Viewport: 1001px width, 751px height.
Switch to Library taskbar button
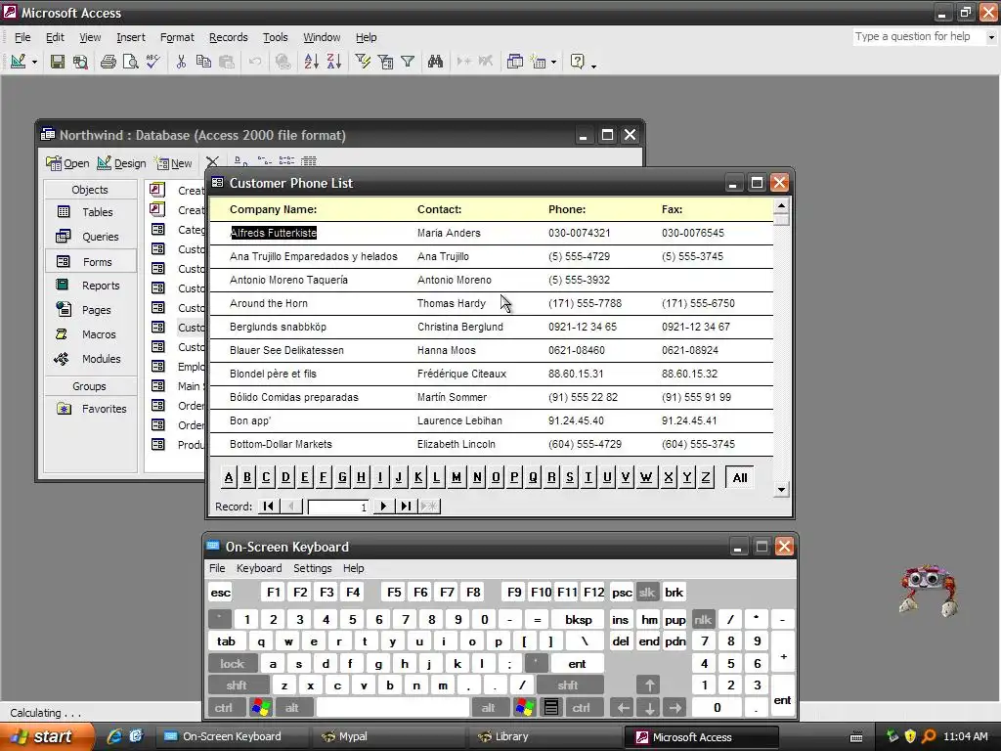[545, 736]
